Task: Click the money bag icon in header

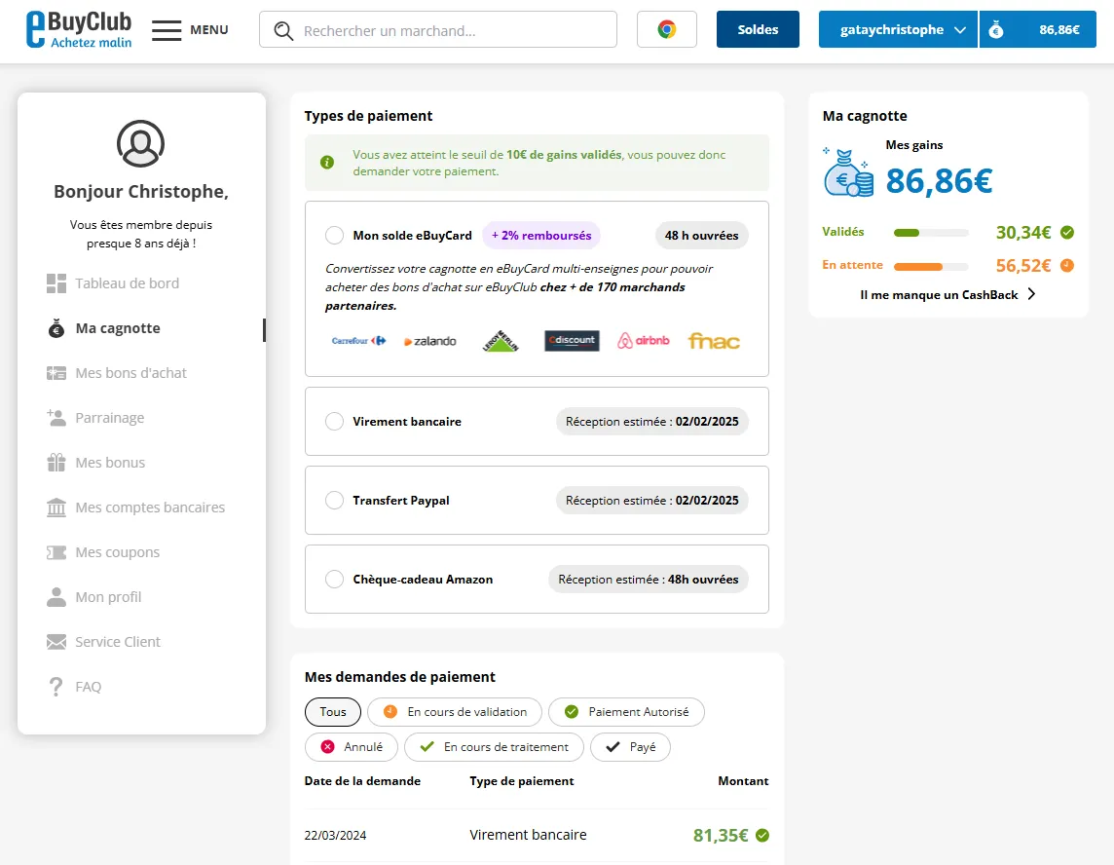Action: tap(996, 30)
